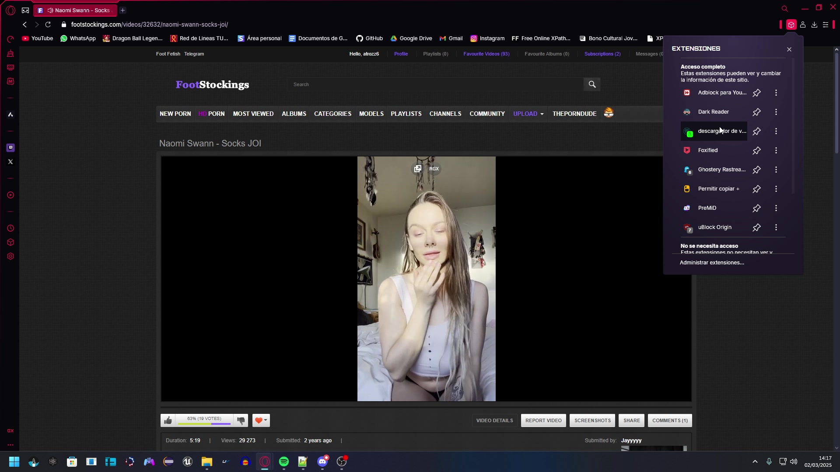This screenshot has height=472, width=840.
Task: Click the Extensions cube toolbar icon
Action: coord(791,25)
